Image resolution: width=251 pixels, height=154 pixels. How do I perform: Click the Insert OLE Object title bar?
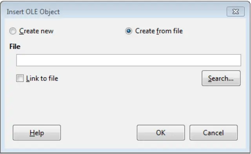pyautogui.click(x=112, y=12)
